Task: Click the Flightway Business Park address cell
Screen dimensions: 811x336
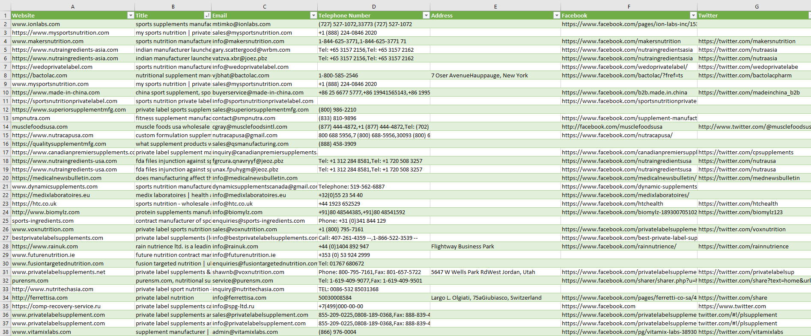Action: click(495, 246)
